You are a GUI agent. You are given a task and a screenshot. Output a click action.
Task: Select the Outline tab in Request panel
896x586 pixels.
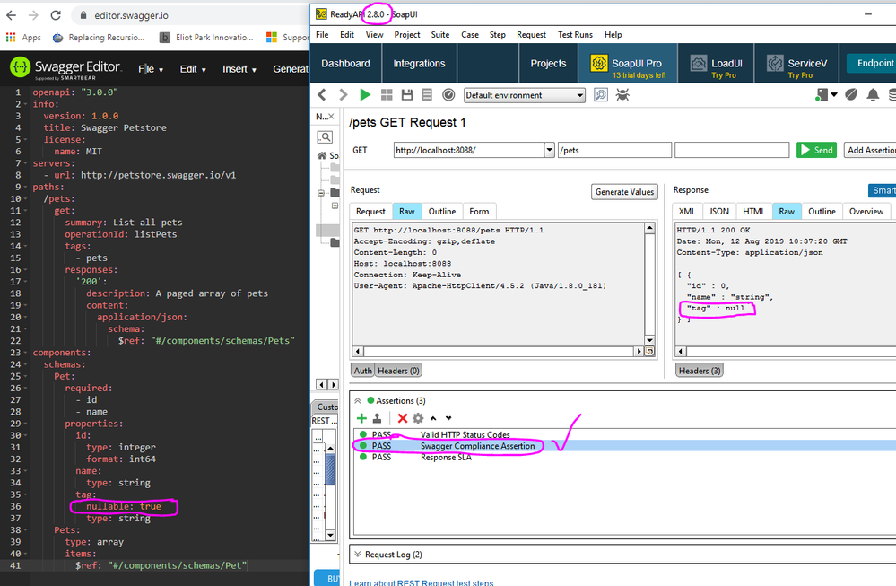[x=441, y=212]
